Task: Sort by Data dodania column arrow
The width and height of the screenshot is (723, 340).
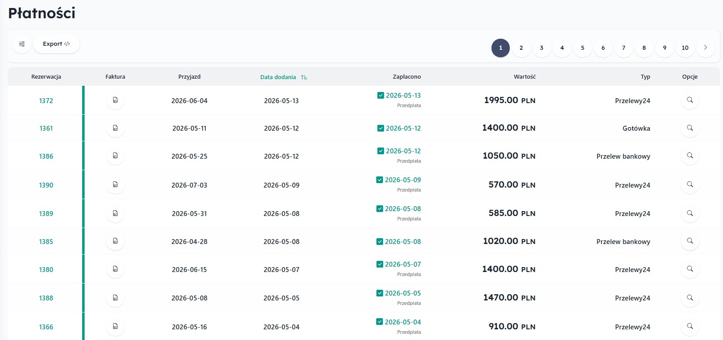Action: [x=304, y=77]
